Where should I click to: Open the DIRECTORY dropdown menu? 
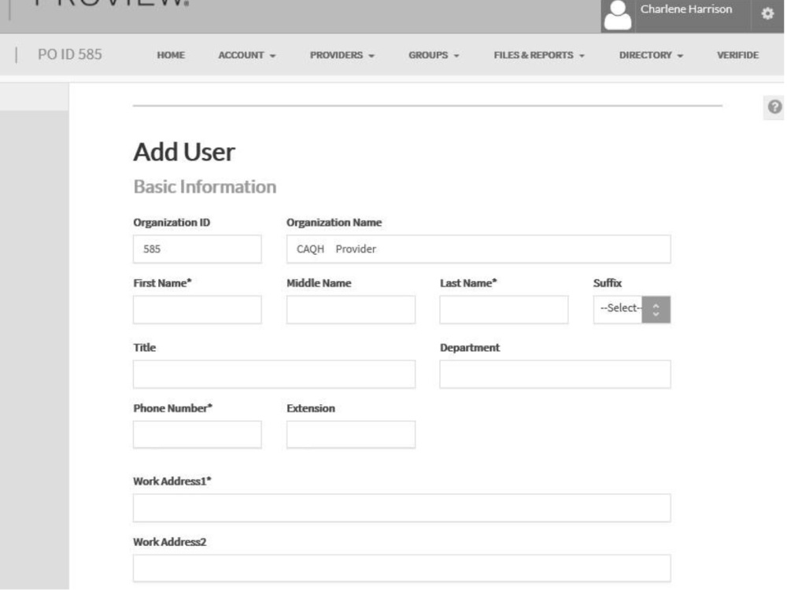(x=651, y=55)
